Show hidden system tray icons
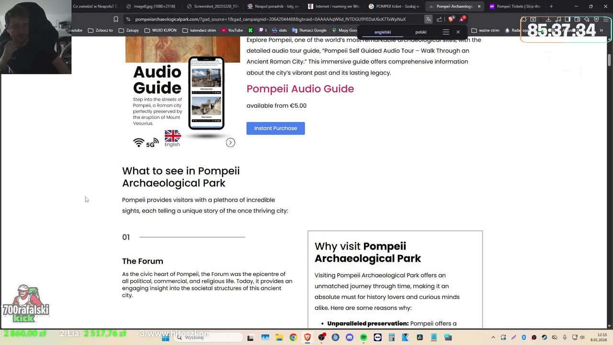Screen dimensions: 613x345 (493, 338)
